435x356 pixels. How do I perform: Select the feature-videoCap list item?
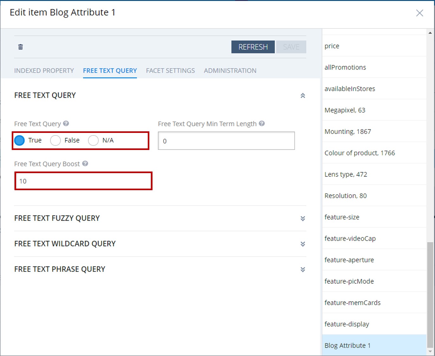(x=374, y=238)
